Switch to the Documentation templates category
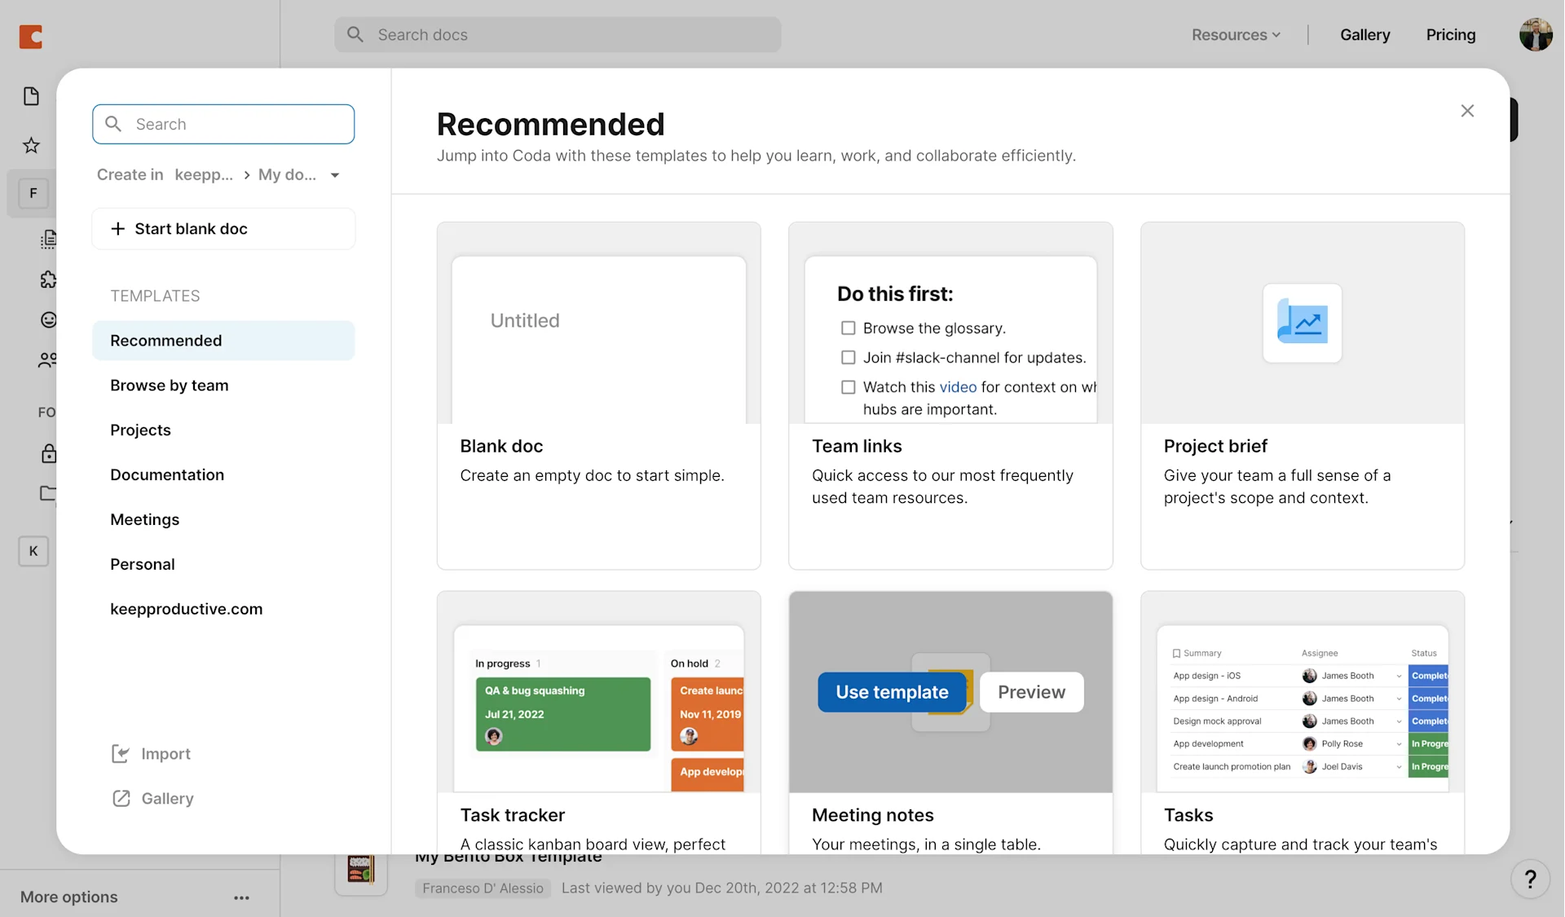This screenshot has width=1565, height=917. (167, 474)
